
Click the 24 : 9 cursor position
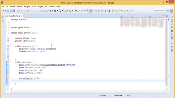pos(128,96)
